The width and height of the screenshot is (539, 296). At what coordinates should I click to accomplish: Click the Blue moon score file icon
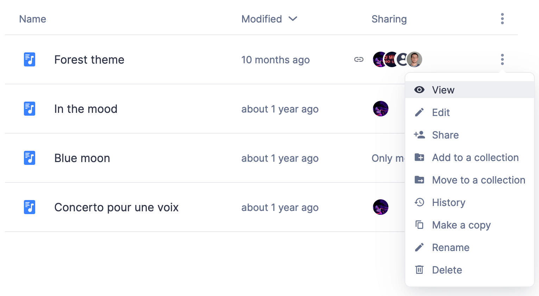coord(30,158)
